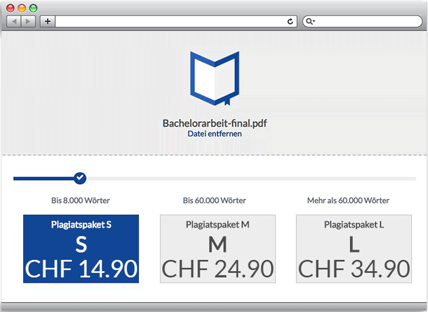Click the Datei entfernen link

(215, 134)
